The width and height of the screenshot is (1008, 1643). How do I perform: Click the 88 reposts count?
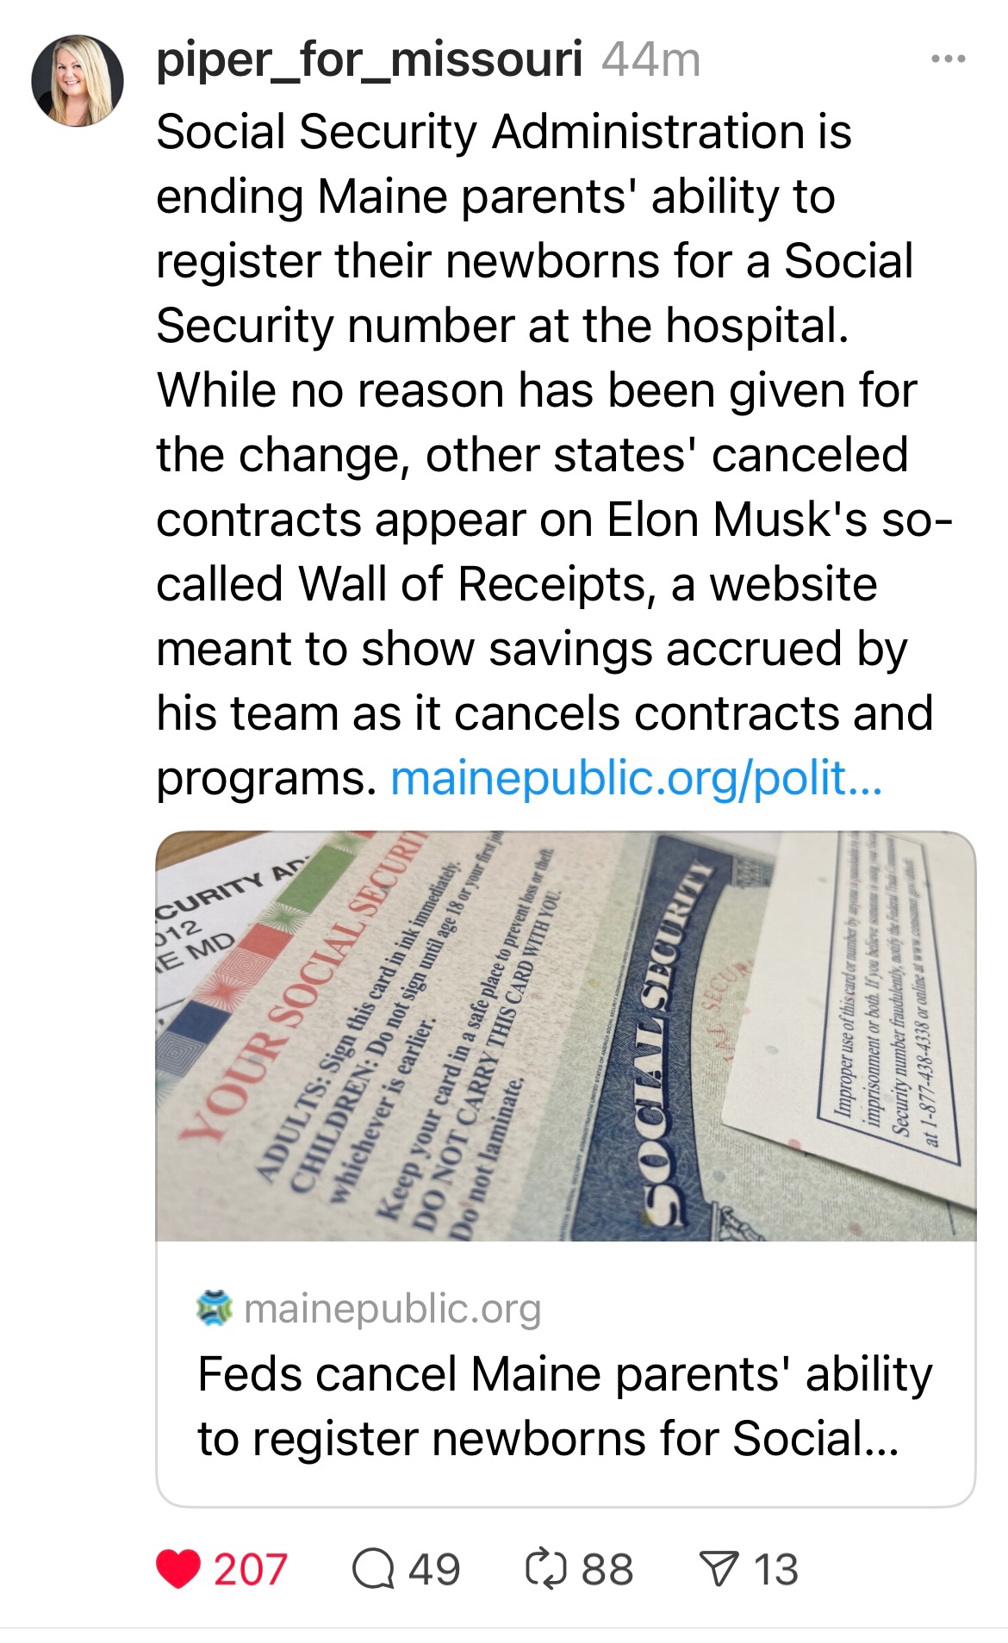click(607, 1569)
